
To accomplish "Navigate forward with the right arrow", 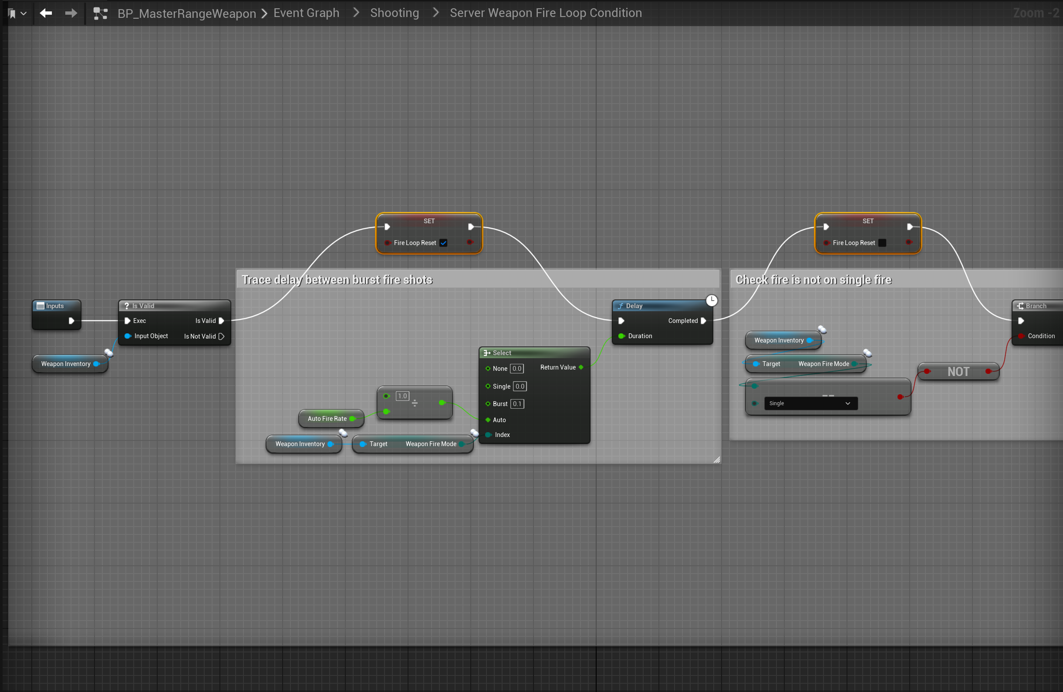I will 71,13.
